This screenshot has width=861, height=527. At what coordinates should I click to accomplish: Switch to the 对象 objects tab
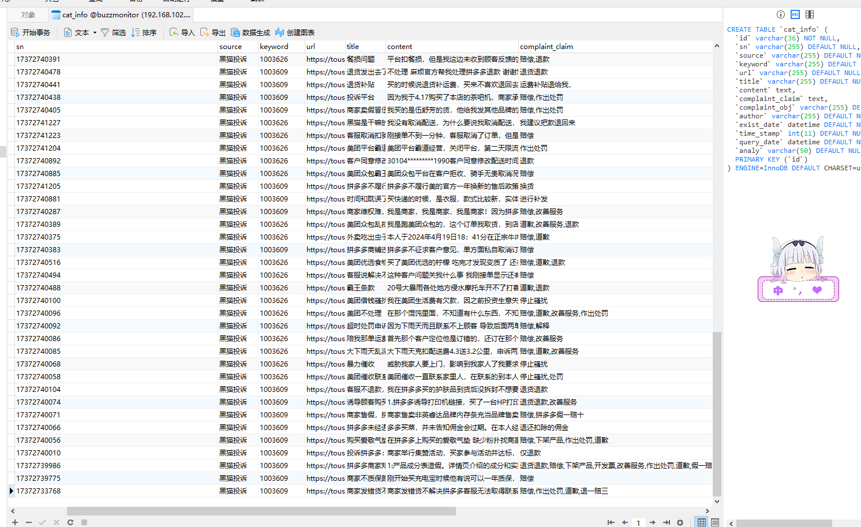28,14
